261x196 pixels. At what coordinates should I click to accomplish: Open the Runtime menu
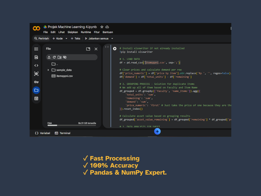[86, 32]
